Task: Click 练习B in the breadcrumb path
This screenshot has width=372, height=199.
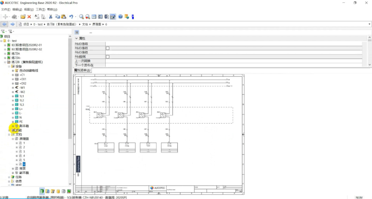Action: 62,24
